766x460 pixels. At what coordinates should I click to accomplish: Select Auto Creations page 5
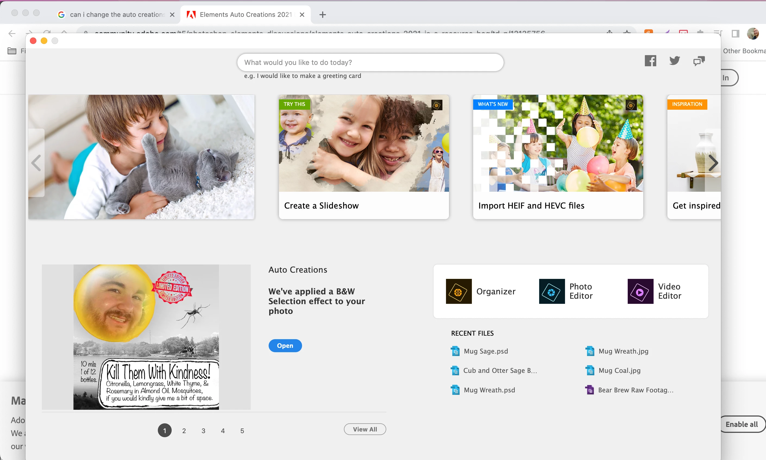coord(242,431)
